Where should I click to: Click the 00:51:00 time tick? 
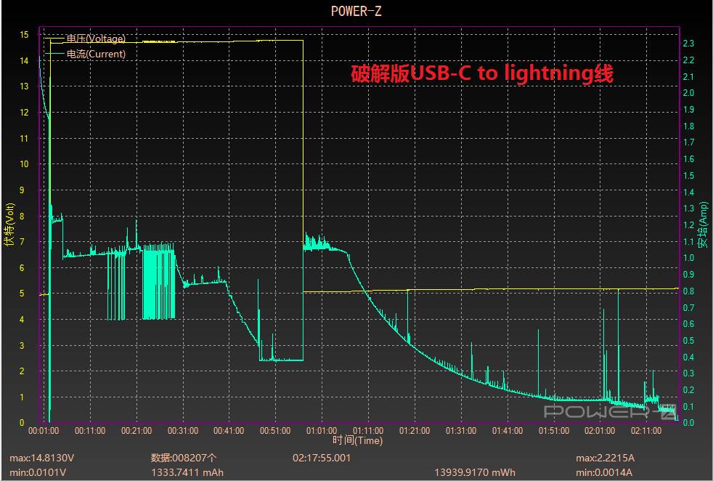tap(275, 430)
